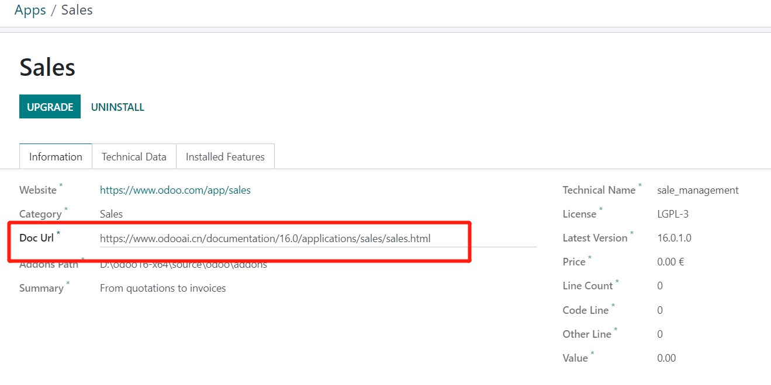Click the sale_management technical name value
This screenshot has width=771, height=385.
(x=697, y=190)
